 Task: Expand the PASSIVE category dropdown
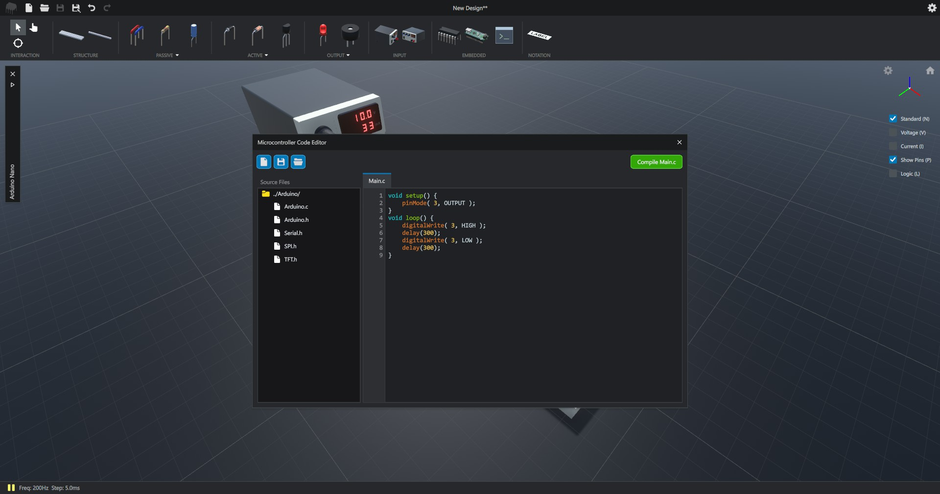(167, 55)
